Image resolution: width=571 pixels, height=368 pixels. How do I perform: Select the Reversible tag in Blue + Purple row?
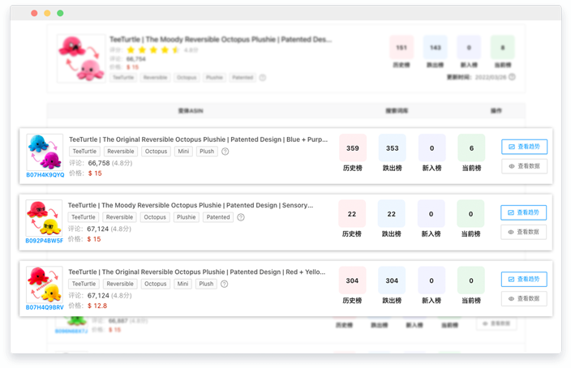pyautogui.click(x=121, y=152)
